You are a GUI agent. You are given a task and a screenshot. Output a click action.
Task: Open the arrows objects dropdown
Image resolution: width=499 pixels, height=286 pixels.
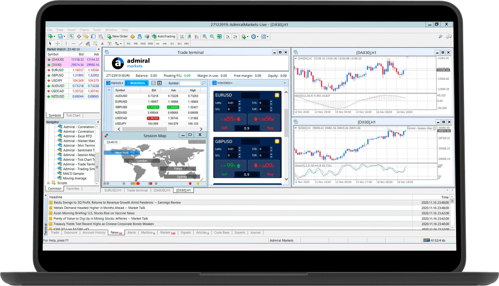coord(118,44)
